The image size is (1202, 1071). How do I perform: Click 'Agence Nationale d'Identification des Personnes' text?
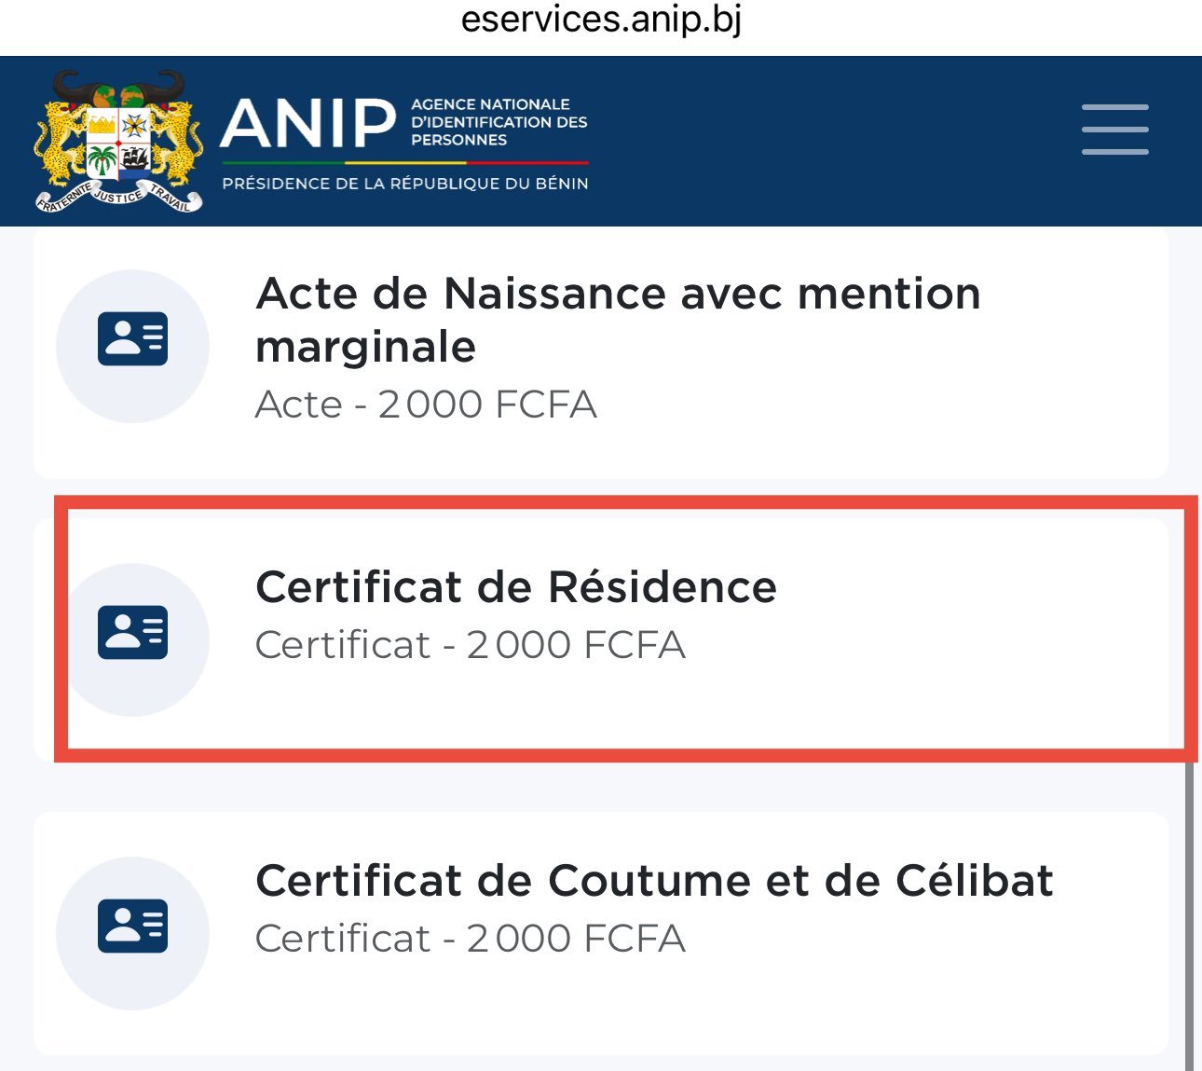[499, 122]
